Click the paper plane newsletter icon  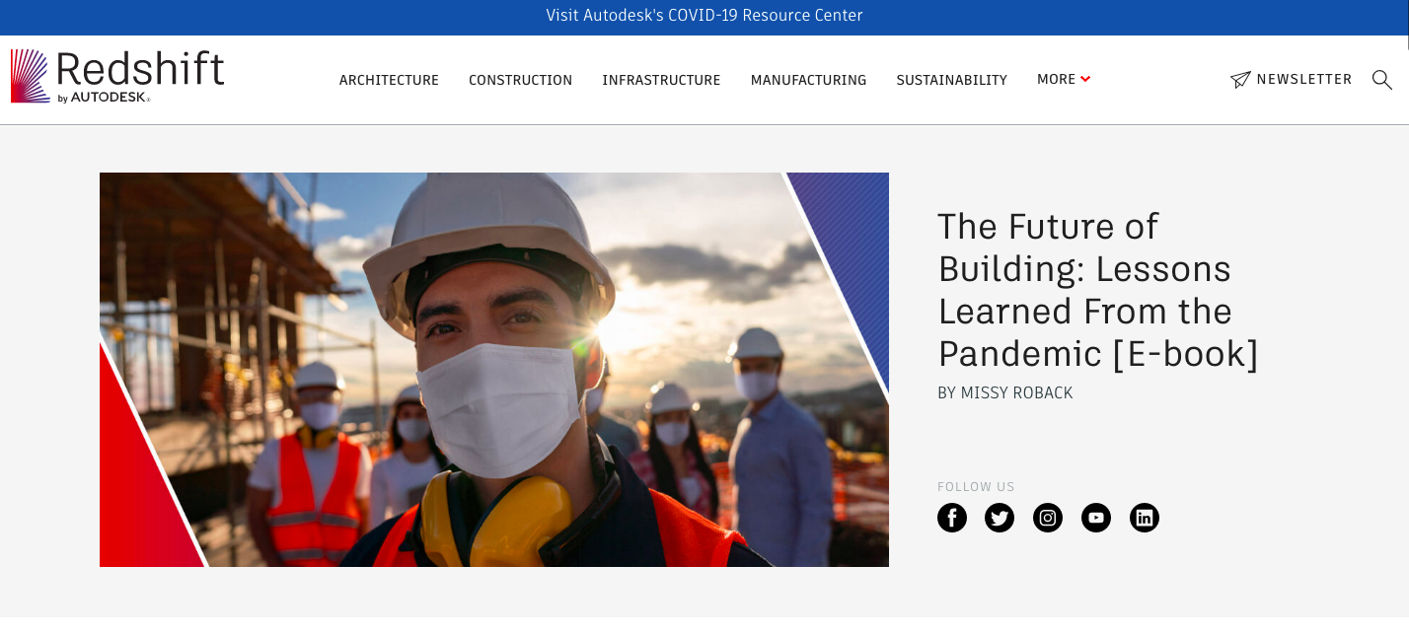click(1240, 80)
